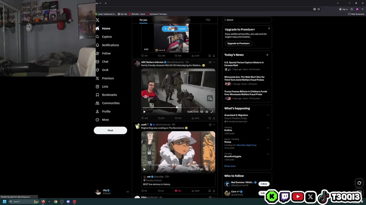Open options for 6ix9ine trend
Viewport: 366px width, 205px height.
pos(268,128)
